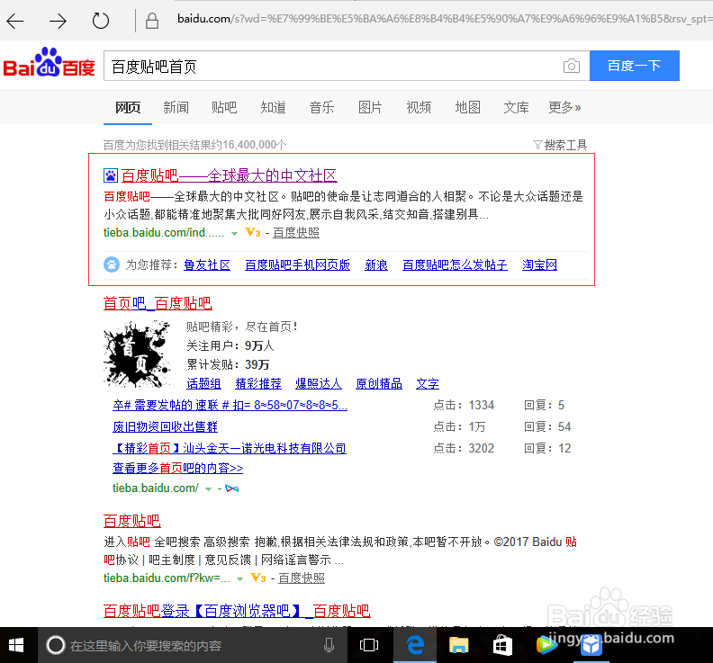This screenshot has width=713, height=663.
Task: Open the 淘宝网 recommendation link
Action: [539, 264]
